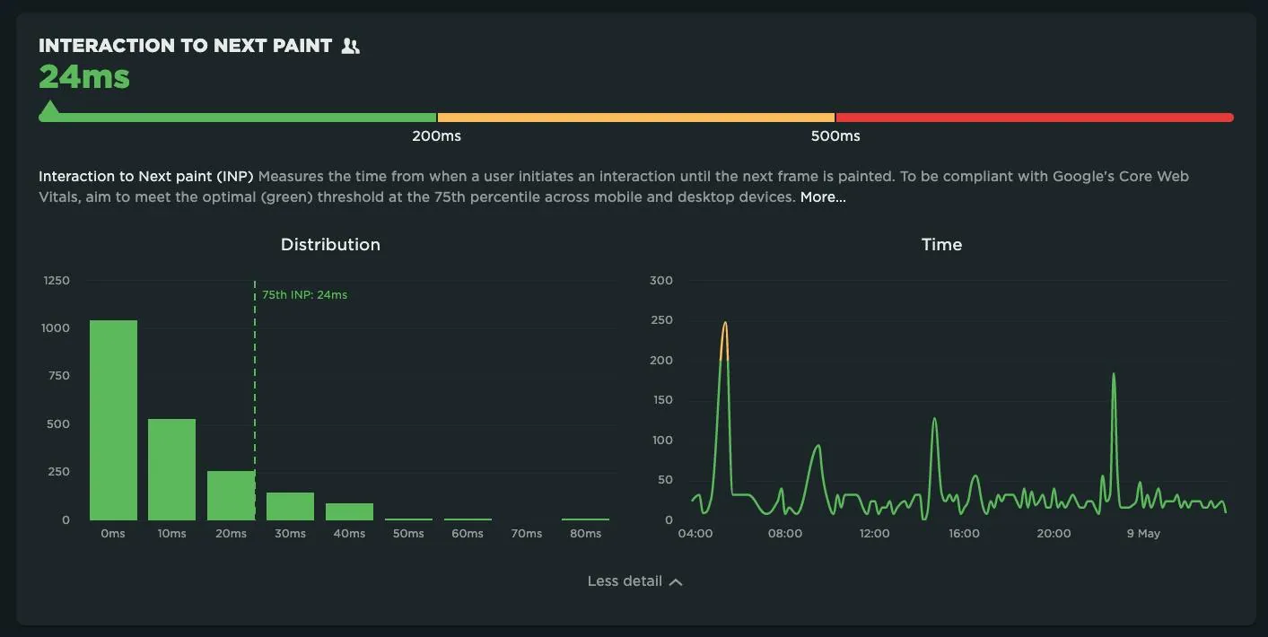Screen dimensions: 1268x637
Task: Click the 10ms bar in the Distribution chart
Action: pos(171,468)
